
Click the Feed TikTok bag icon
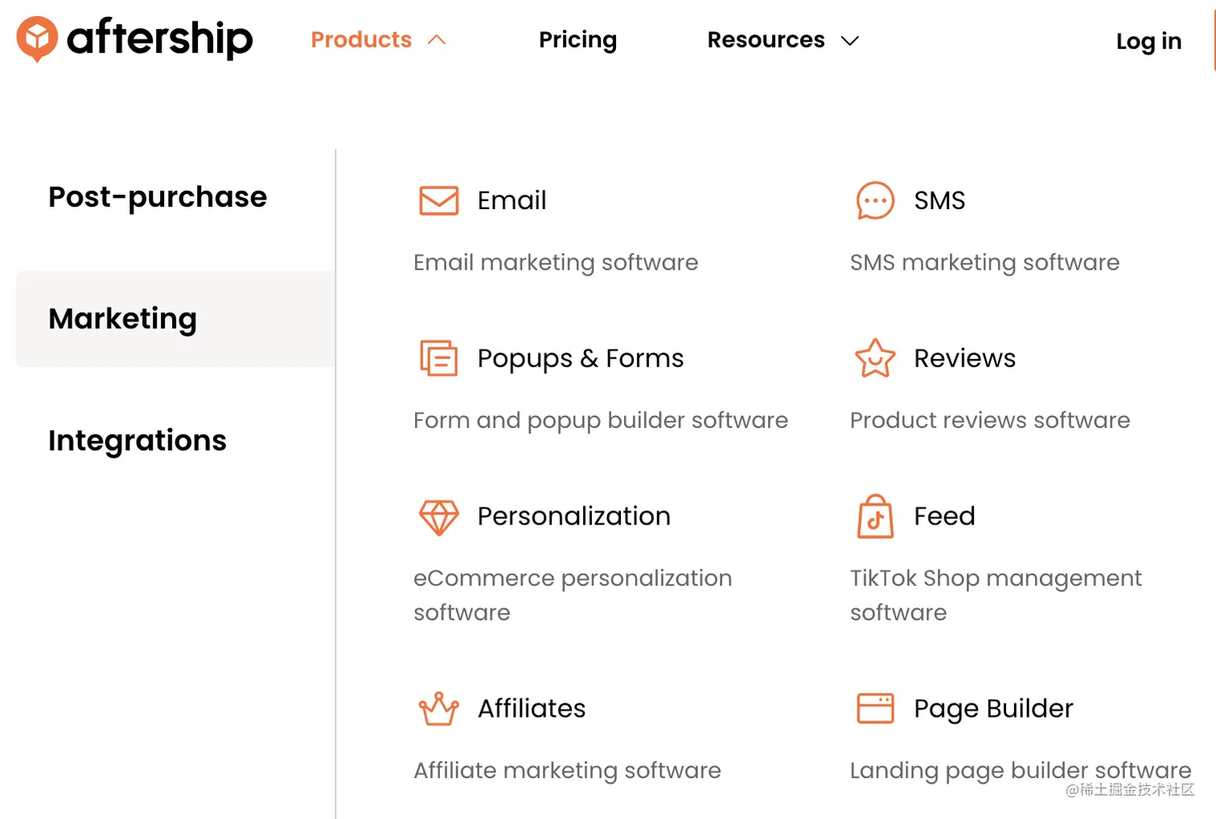tap(875, 517)
